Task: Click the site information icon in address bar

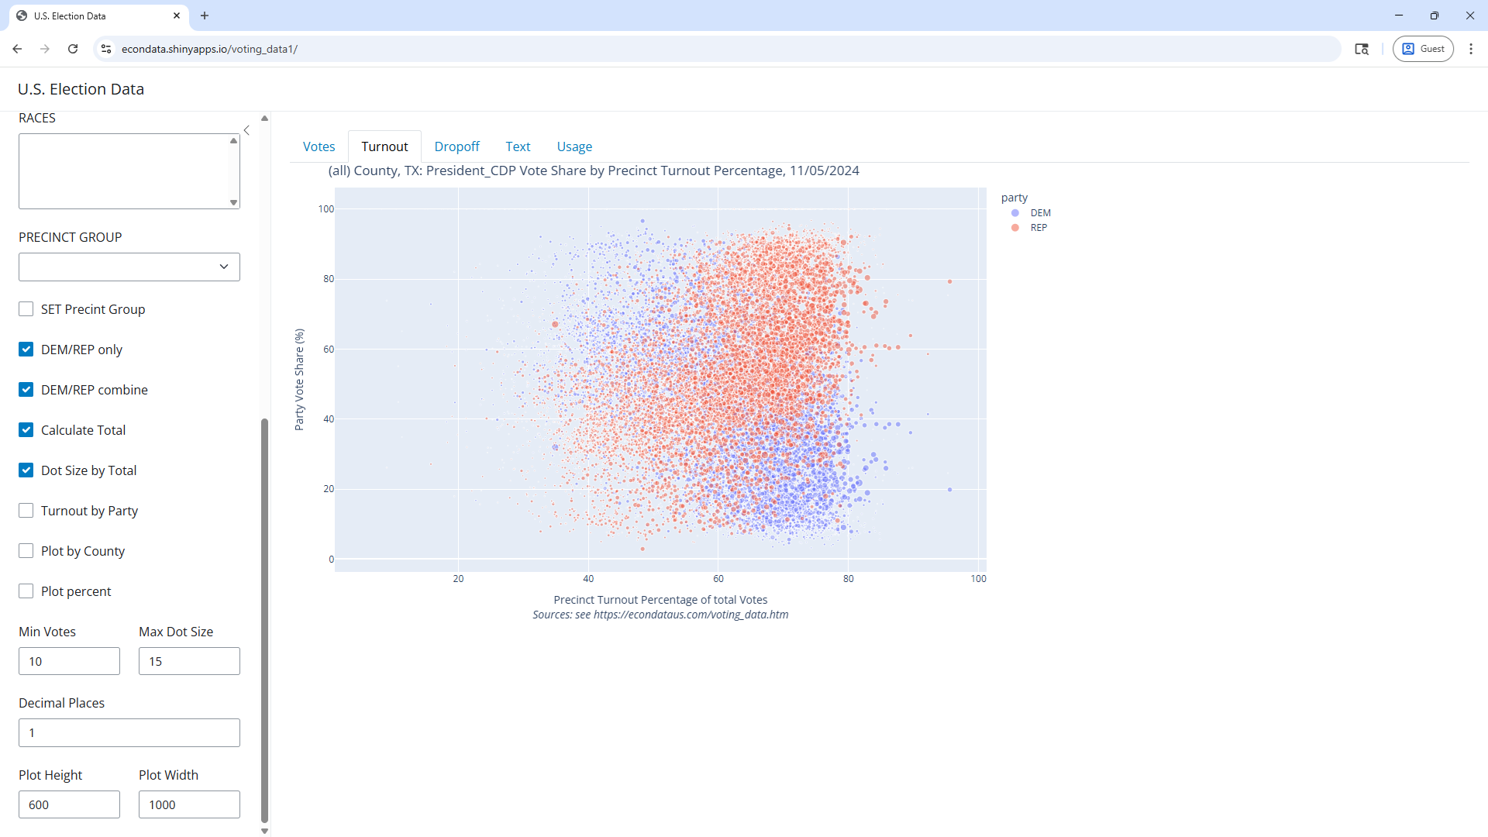Action: (106, 49)
